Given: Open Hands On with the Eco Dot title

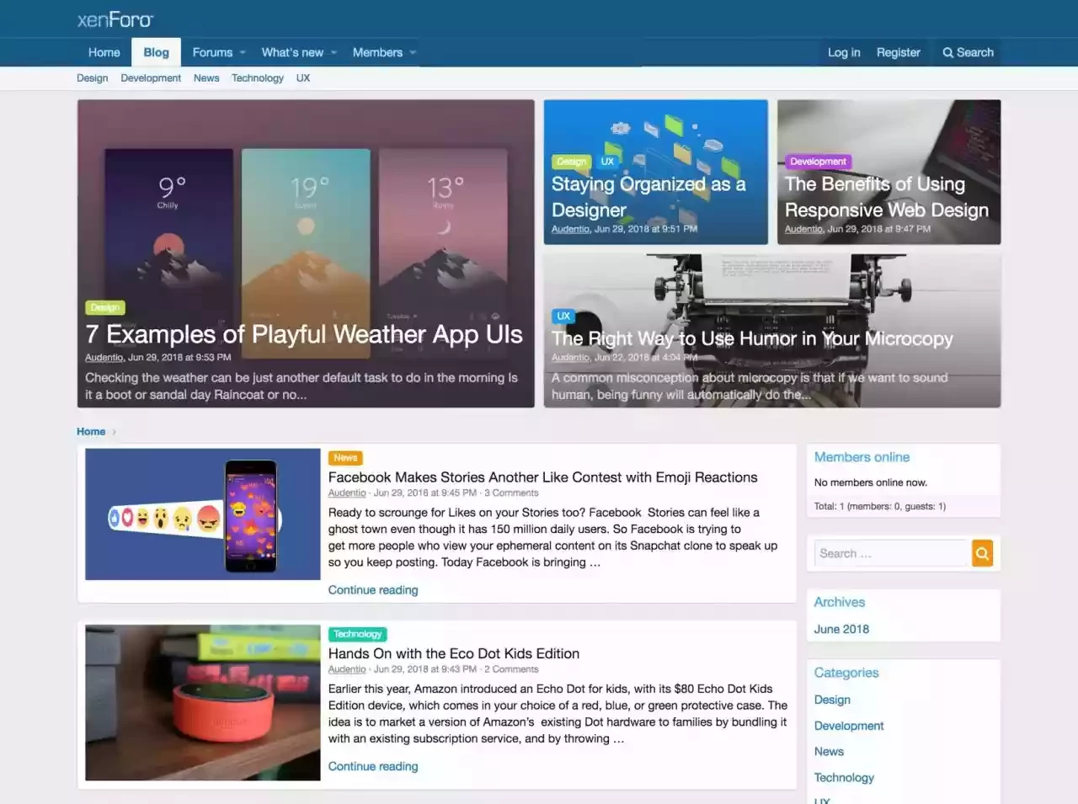Looking at the screenshot, I should pyautogui.click(x=454, y=653).
